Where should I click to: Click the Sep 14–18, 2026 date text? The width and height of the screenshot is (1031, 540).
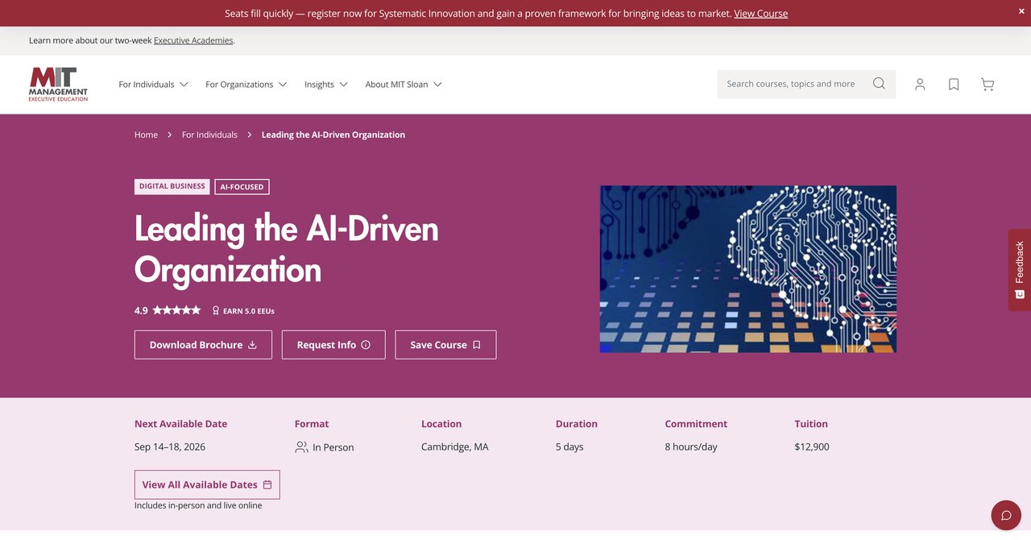pyautogui.click(x=170, y=447)
